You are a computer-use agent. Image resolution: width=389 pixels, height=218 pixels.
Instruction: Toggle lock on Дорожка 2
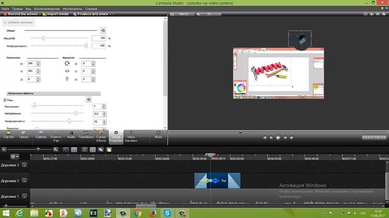point(24,180)
